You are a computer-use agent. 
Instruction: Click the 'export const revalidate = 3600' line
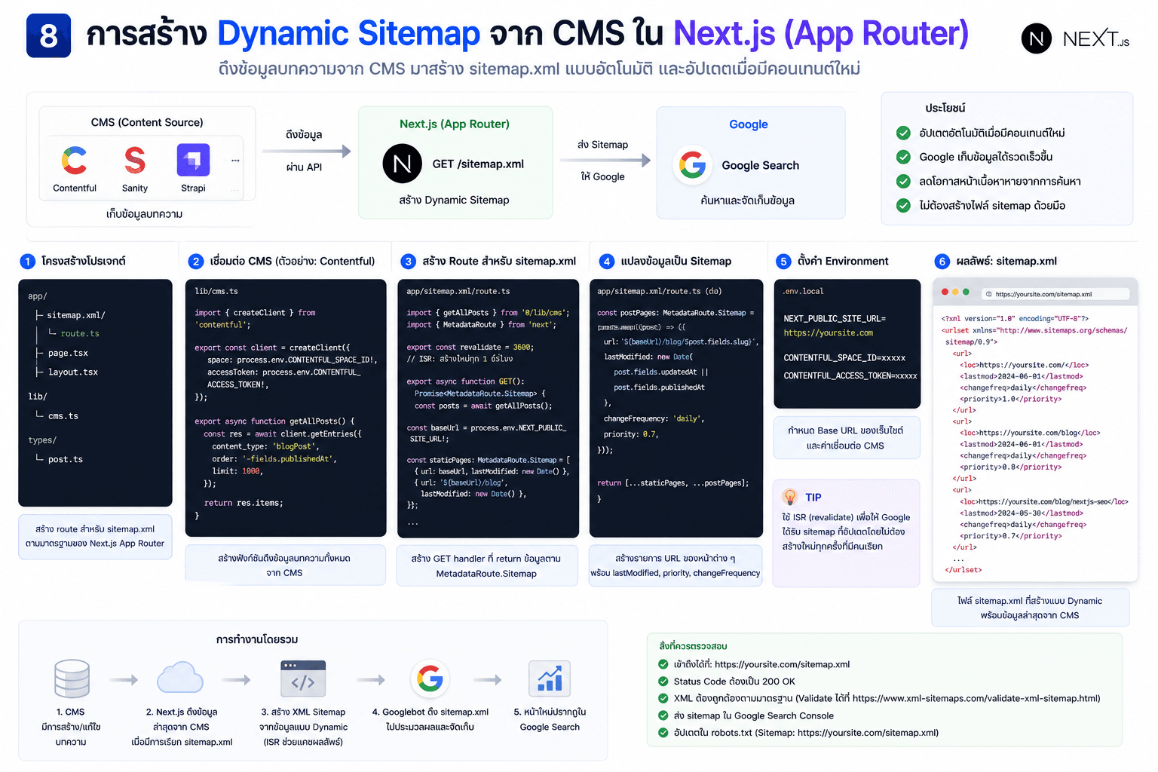(470, 347)
